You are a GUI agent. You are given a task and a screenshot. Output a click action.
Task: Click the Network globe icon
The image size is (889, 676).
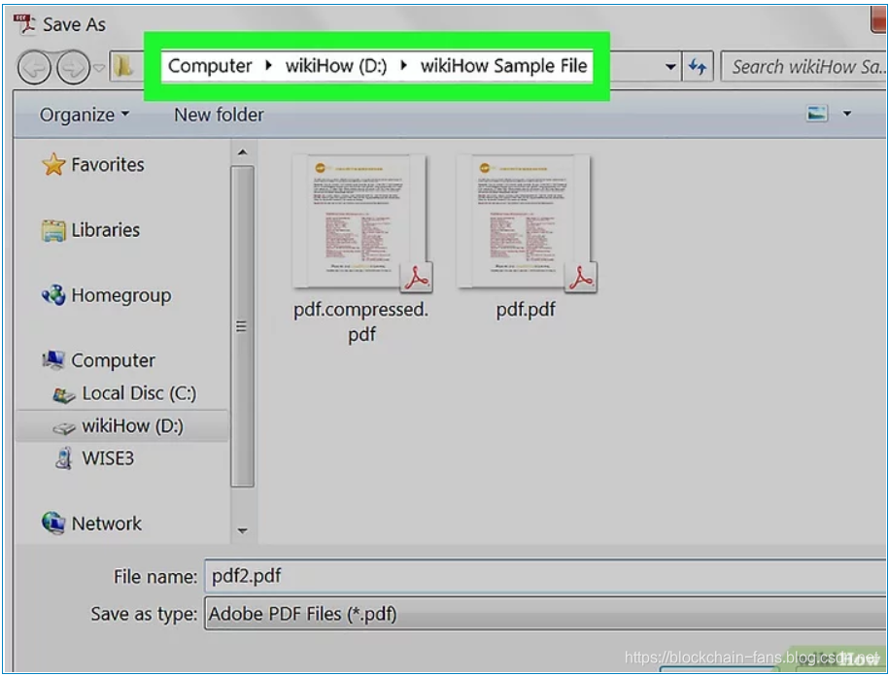[x=53, y=523]
